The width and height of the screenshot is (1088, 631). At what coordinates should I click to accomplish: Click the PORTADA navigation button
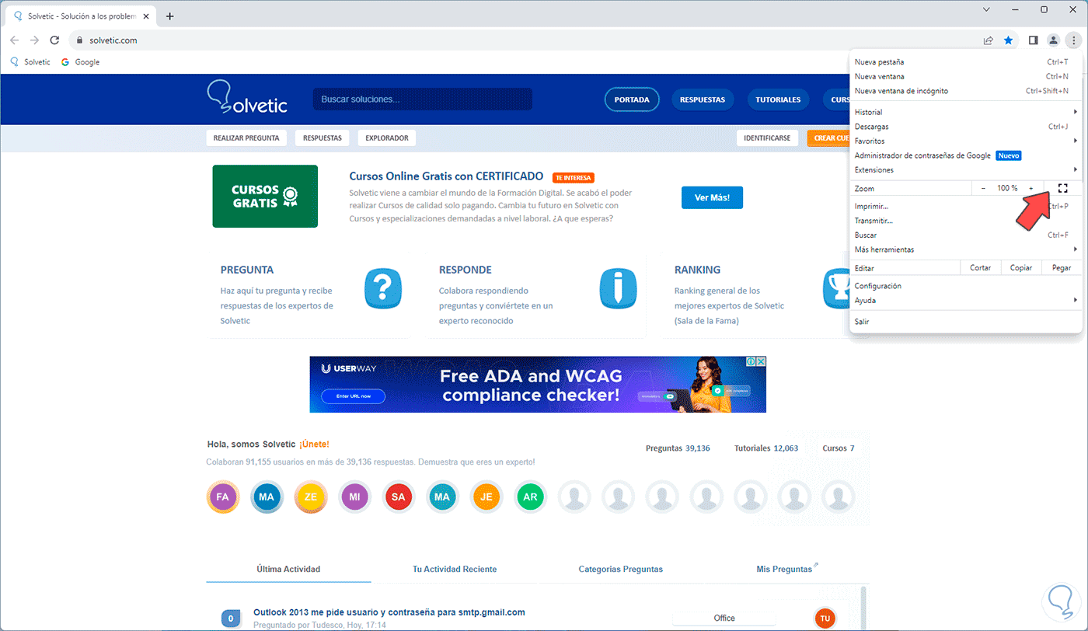(x=632, y=99)
